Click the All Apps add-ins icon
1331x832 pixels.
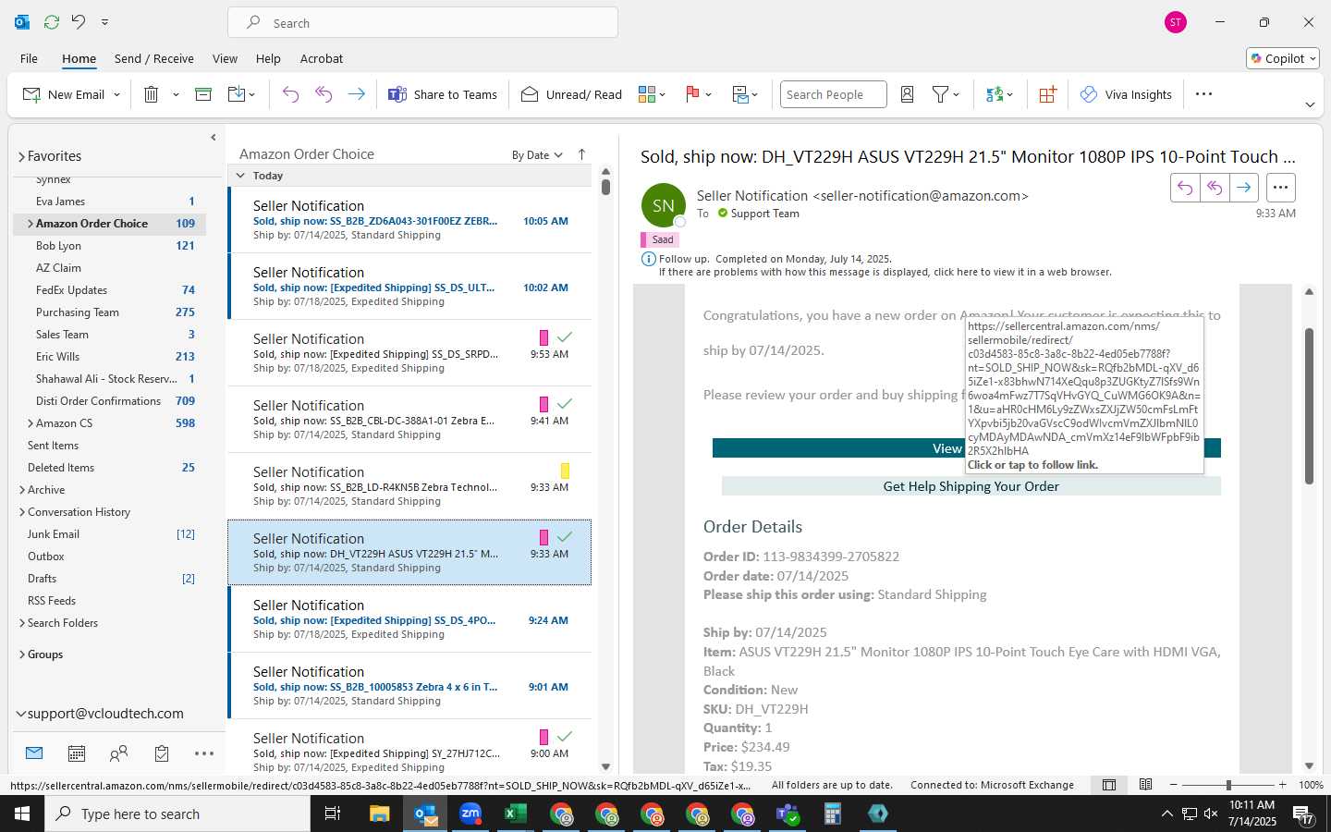[x=1047, y=94]
